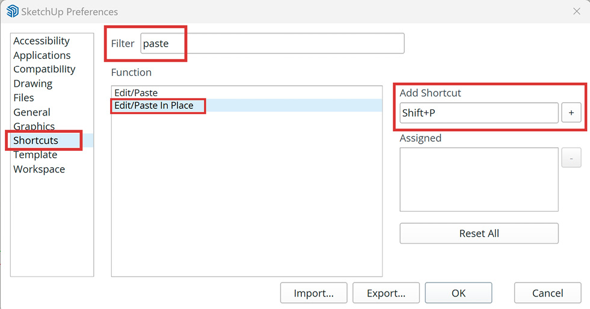
Task: Focus the Add Shortcut input field
Action: (479, 113)
